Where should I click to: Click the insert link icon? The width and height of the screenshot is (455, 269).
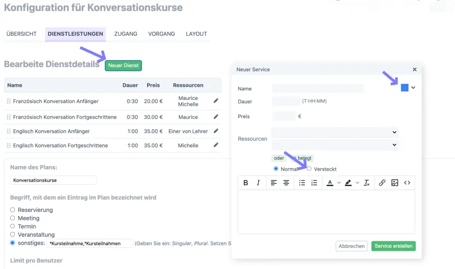(382, 183)
